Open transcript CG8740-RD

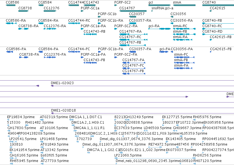[218, 34]
